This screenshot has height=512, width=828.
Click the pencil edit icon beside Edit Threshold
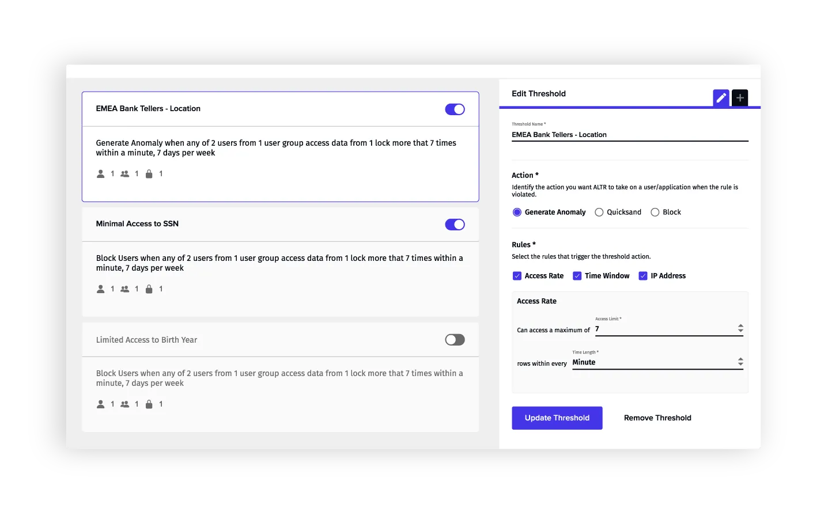[720, 98]
